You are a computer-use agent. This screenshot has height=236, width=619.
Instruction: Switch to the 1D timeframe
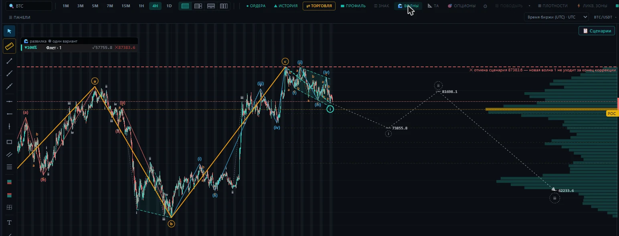tap(169, 6)
